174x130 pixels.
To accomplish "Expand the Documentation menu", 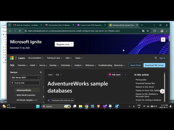I will click(36, 58).
